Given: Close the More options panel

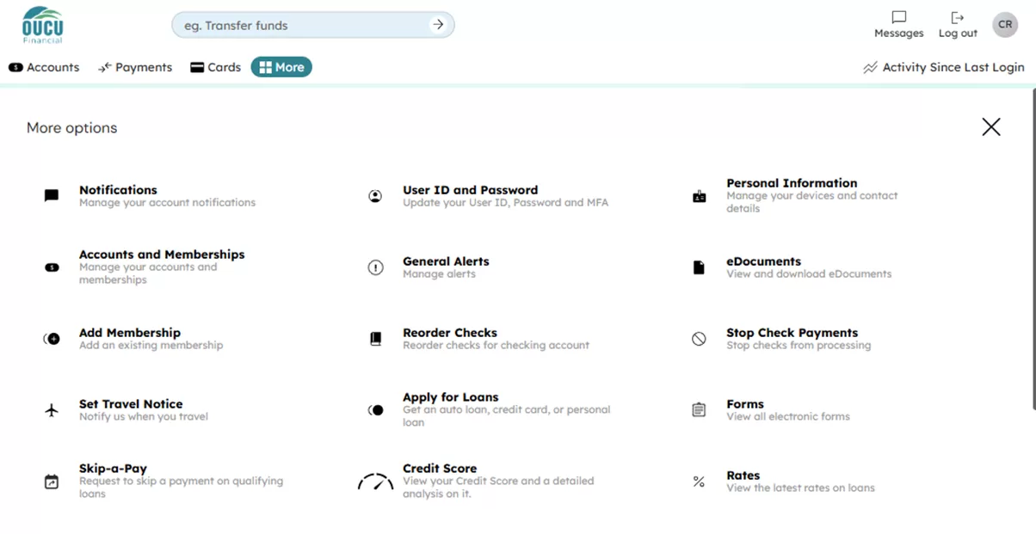Looking at the screenshot, I should point(991,127).
